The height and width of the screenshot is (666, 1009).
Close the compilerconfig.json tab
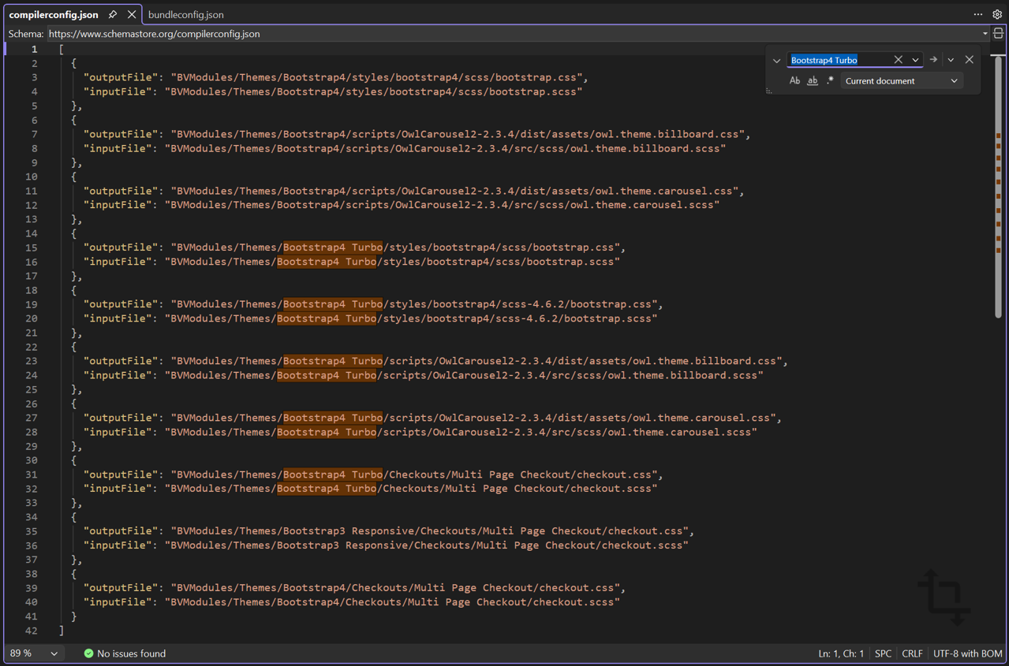click(x=132, y=14)
